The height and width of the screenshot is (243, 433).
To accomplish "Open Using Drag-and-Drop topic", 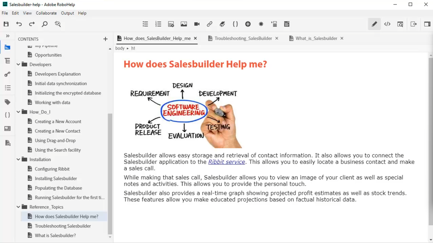I will 55,140.
